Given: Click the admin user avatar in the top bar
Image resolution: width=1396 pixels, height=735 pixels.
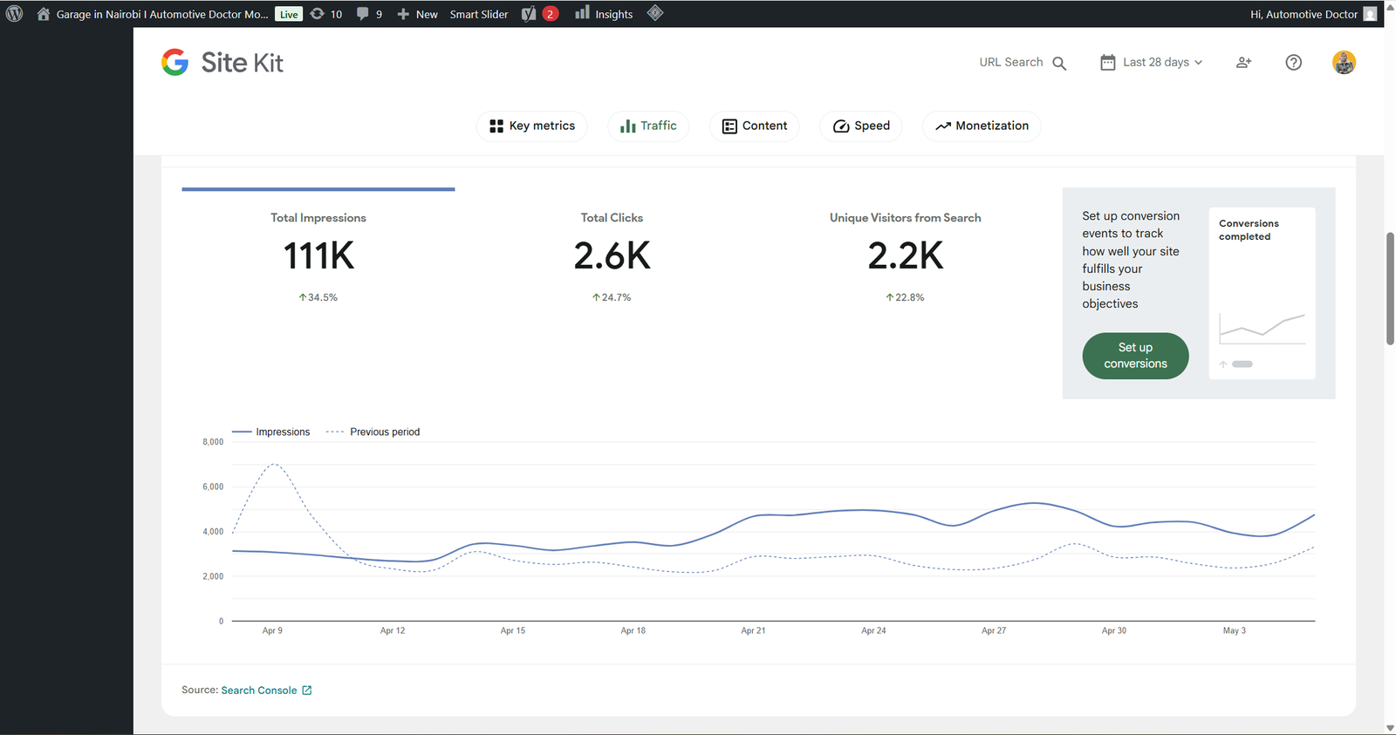Looking at the screenshot, I should pyautogui.click(x=1370, y=14).
